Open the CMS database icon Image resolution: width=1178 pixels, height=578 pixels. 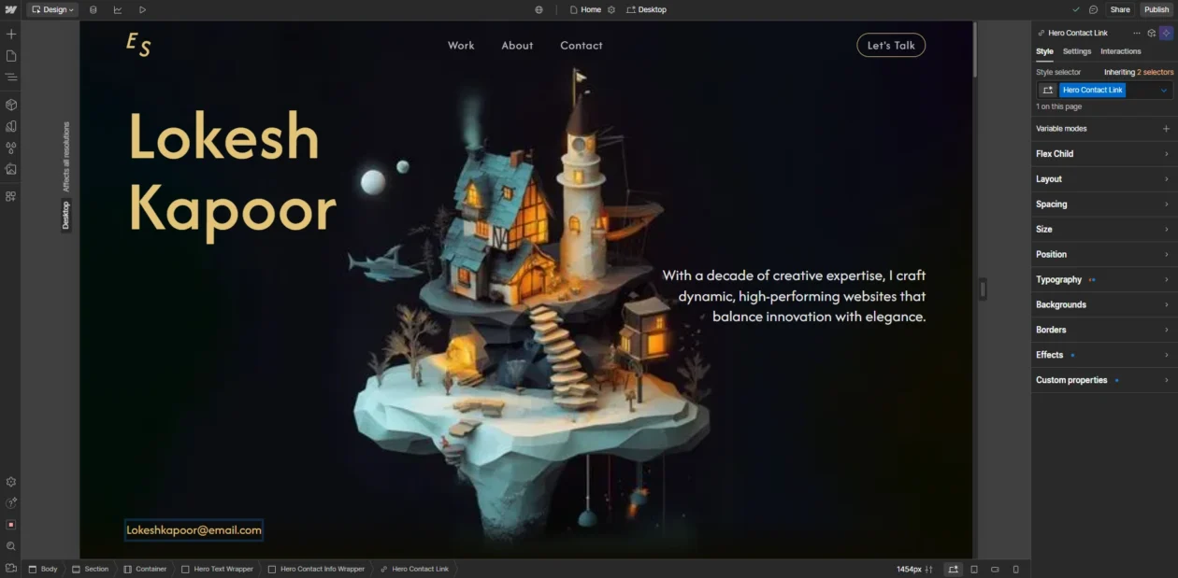tap(93, 9)
